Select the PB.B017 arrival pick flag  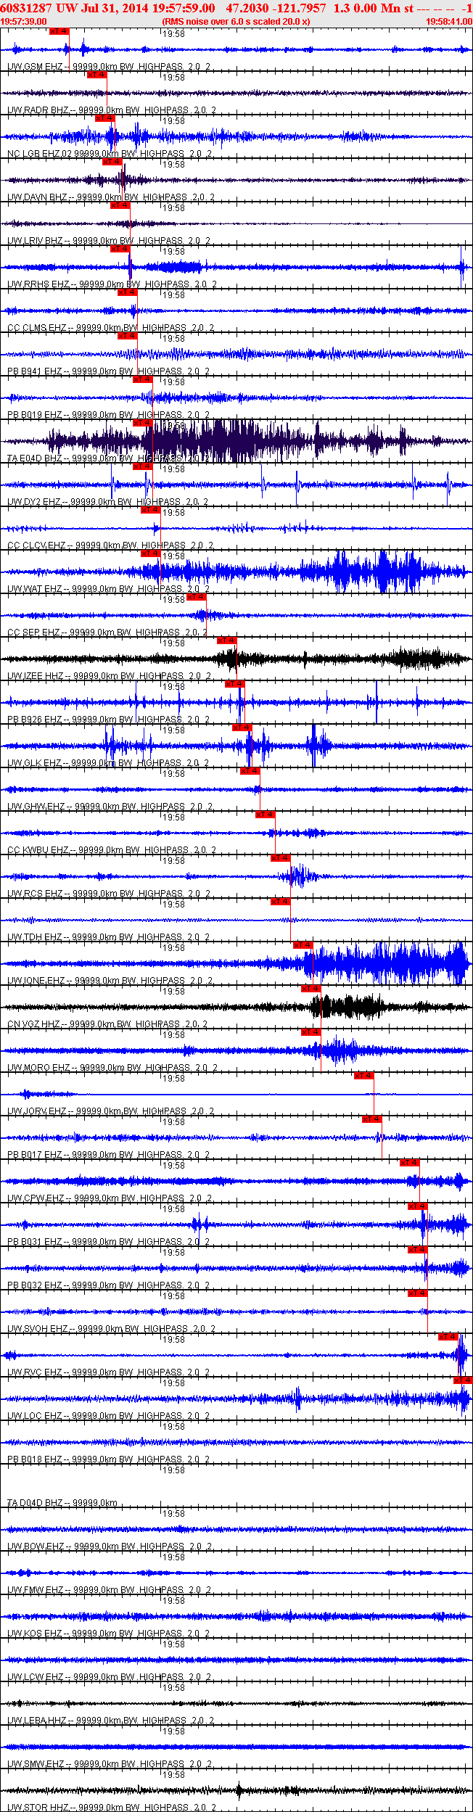click(x=372, y=1119)
